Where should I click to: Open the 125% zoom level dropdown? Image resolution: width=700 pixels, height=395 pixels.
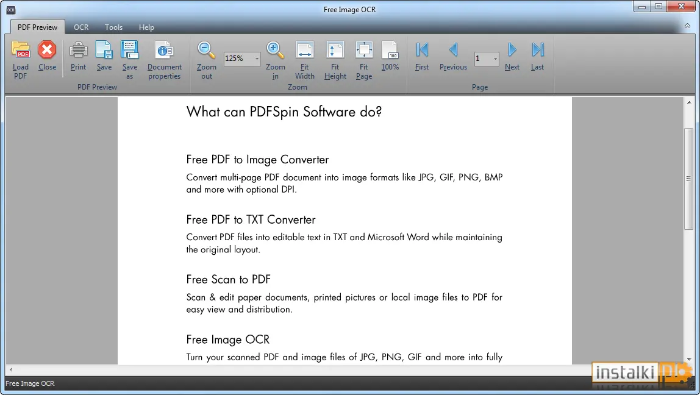[257, 59]
